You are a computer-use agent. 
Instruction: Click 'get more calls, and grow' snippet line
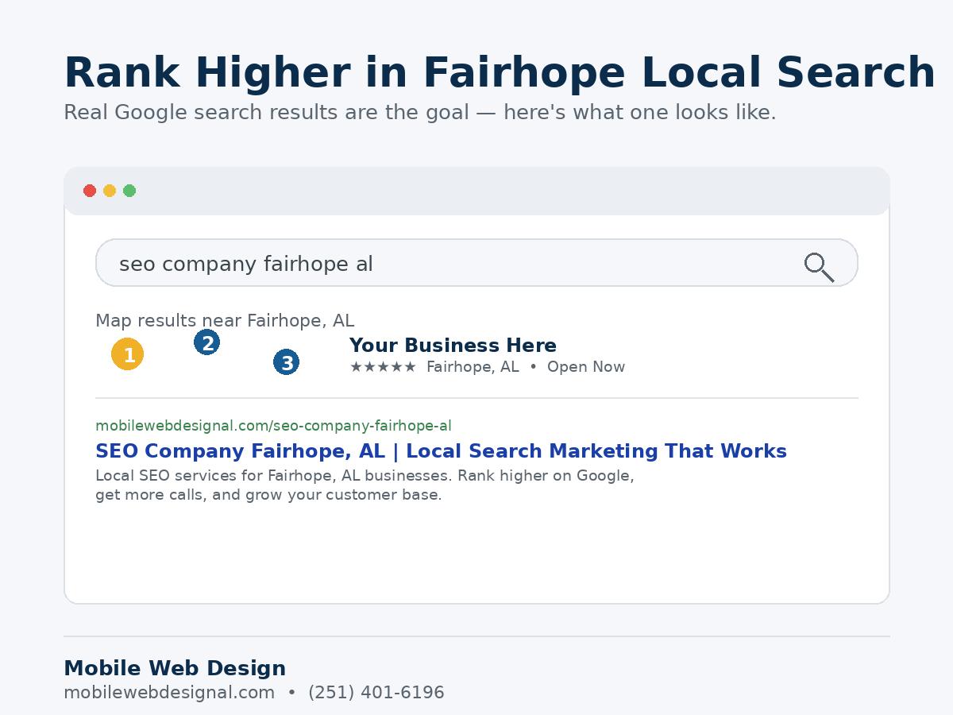pos(268,495)
